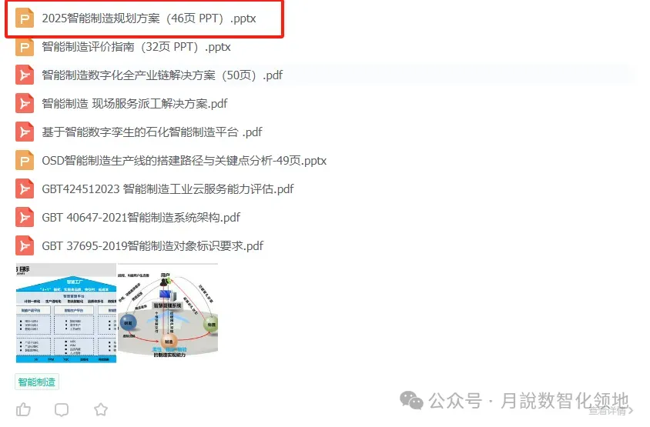650x427 pixels.
Task: Toggle the star favorite icon
Action: coord(101,409)
